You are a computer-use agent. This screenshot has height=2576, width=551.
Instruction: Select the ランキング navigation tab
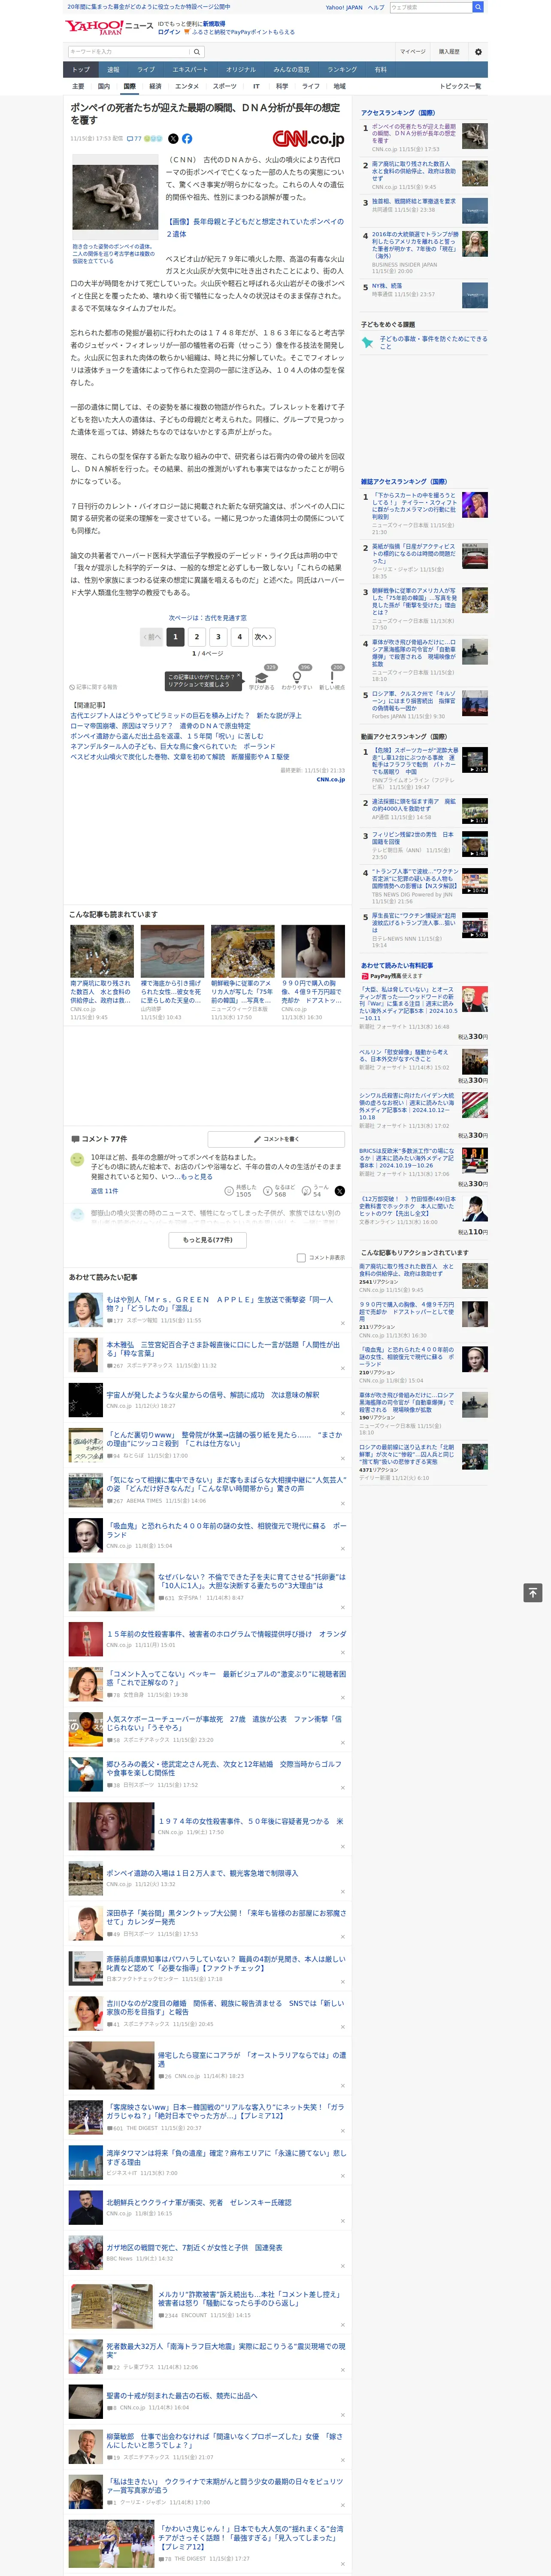(x=342, y=70)
